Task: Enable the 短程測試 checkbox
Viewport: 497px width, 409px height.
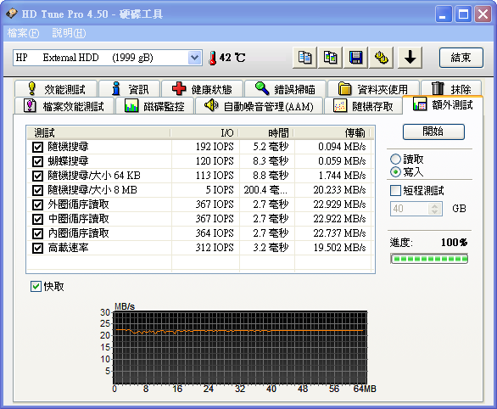Action: tap(395, 191)
